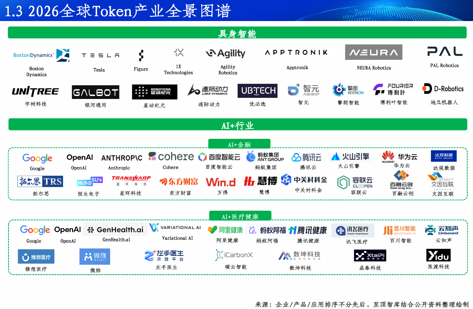This screenshot has height=309, width=473.
Task: Click the Tesla logo
Action: [100, 55]
